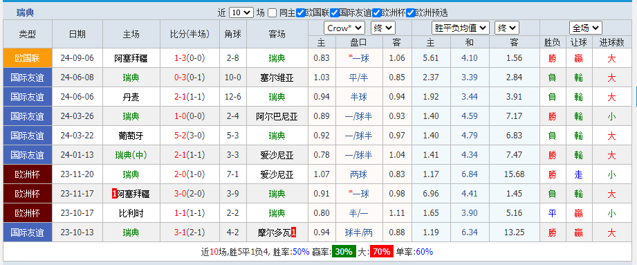The width and height of the screenshot is (637, 265).
Task: Click the 类型 column header
Action: click(28, 34)
